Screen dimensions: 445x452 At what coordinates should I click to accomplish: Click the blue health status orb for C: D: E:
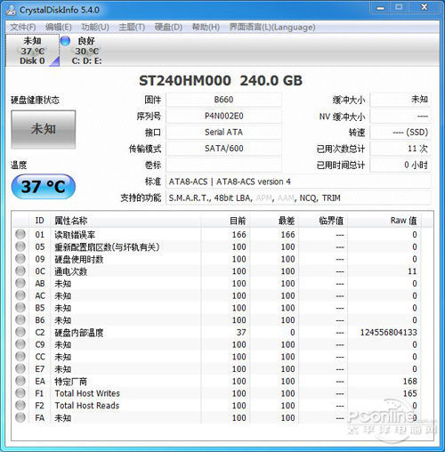65,41
